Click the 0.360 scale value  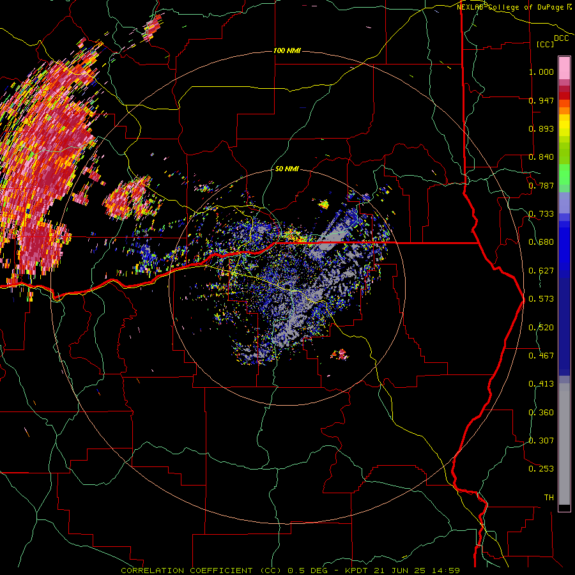[x=541, y=413]
